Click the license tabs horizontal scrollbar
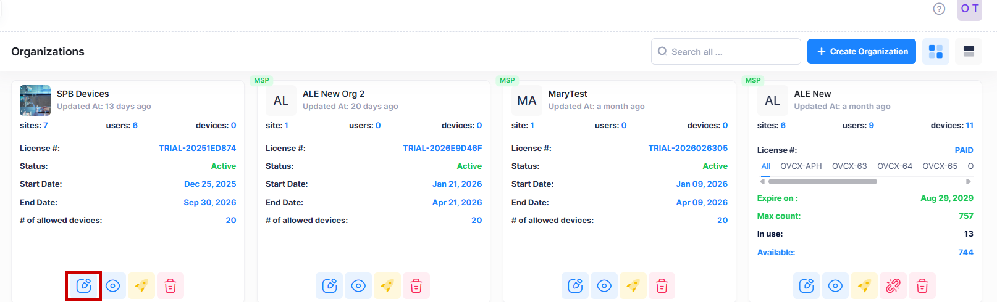Screen dimensions: 997x302 [822, 182]
